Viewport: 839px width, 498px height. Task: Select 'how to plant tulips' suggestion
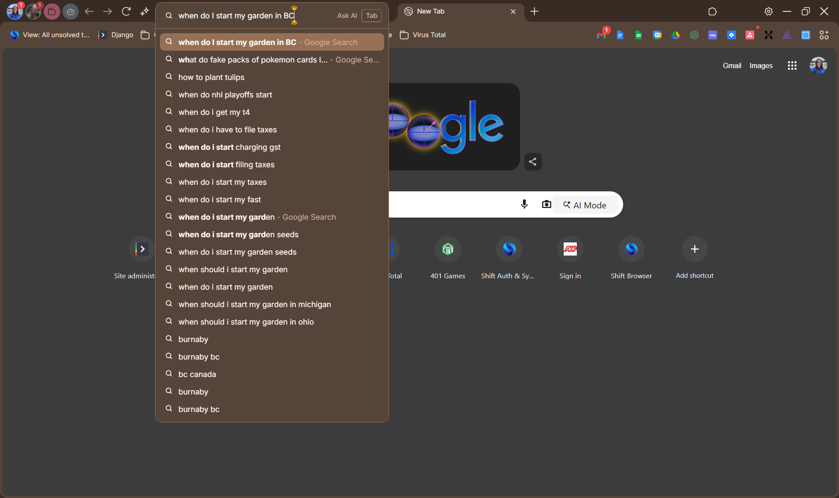272,77
